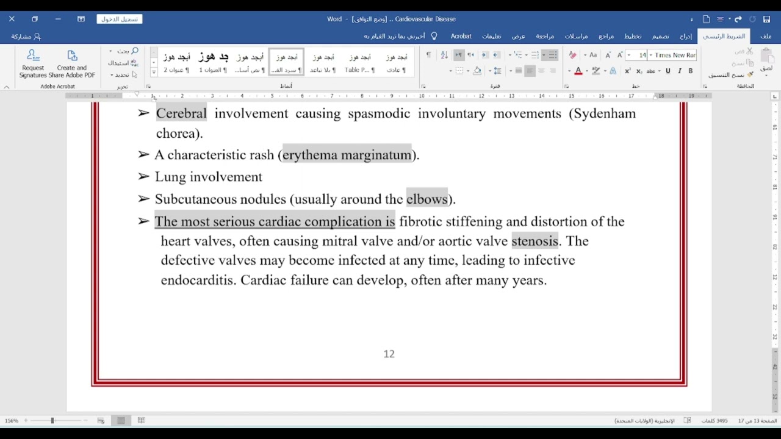The image size is (781, 439).
Task: Clear all formatting (eraser A icon)
Action: (572, 55)
